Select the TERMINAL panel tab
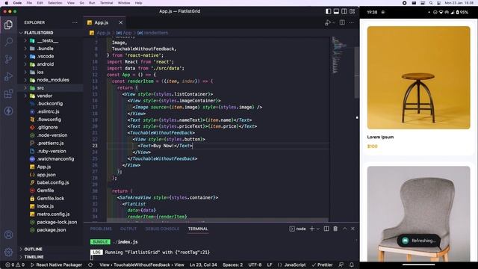This screenshot has height=269, width=478. point(198,229)
